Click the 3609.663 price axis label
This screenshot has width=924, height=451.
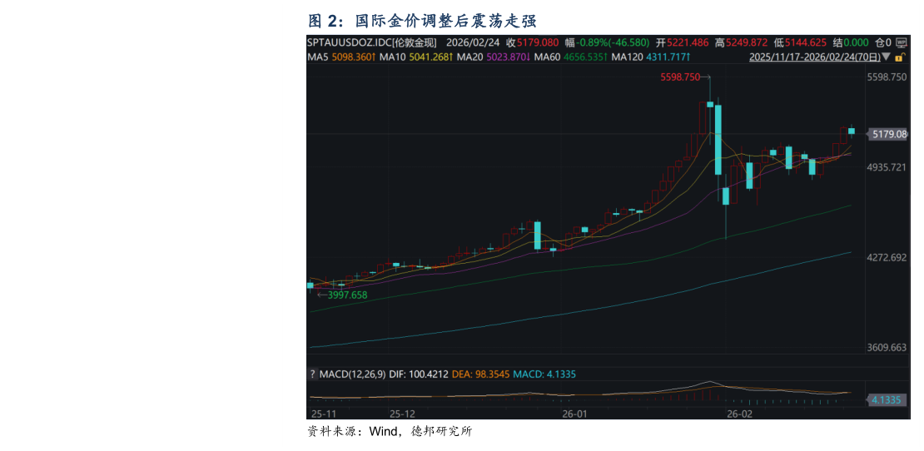887,347
